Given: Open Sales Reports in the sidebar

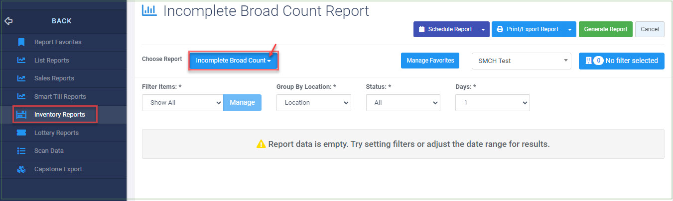Looking at the screenshot, I should pyautogui.click(x=54, y=78).
